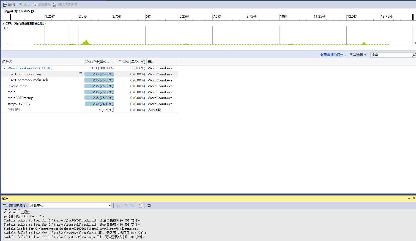Click the 清除选定内容 clear selection tool
Screen dimensions: 416x241
tap(65, 5)
